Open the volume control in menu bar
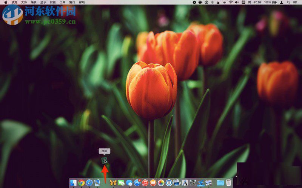This screenshot has width=302, height=188. (x=237, y=2)
